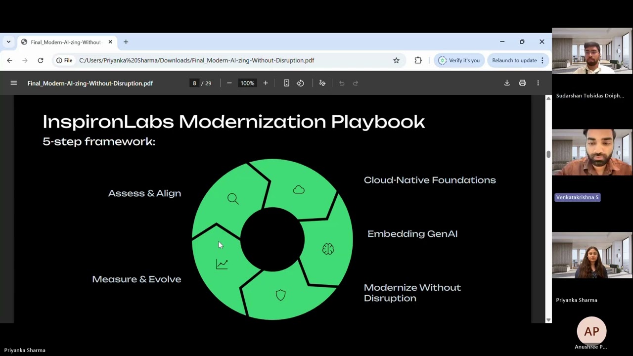The width and height of the screenshot is (633, 356).
Task: Click the PDF vertical scrollbar thumb
Action: click(x=548, y=154)
